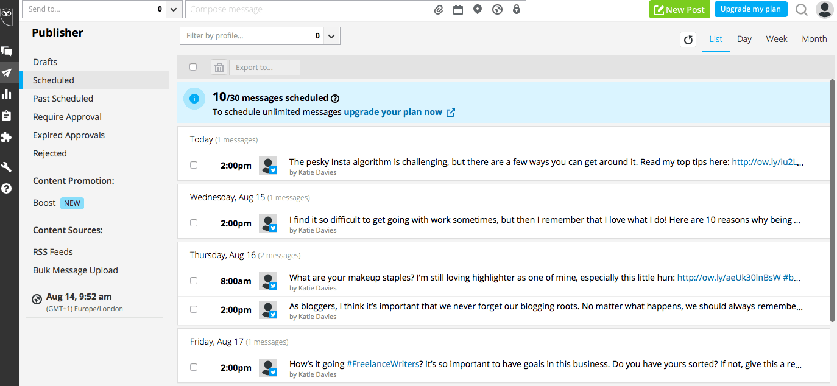
Task: Click the message list vertical scrollbar
Action: click(832, 200)
